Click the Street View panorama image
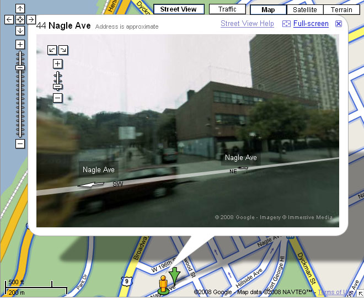The width and height of the screenshot is (364, 298). coord(188,131)
